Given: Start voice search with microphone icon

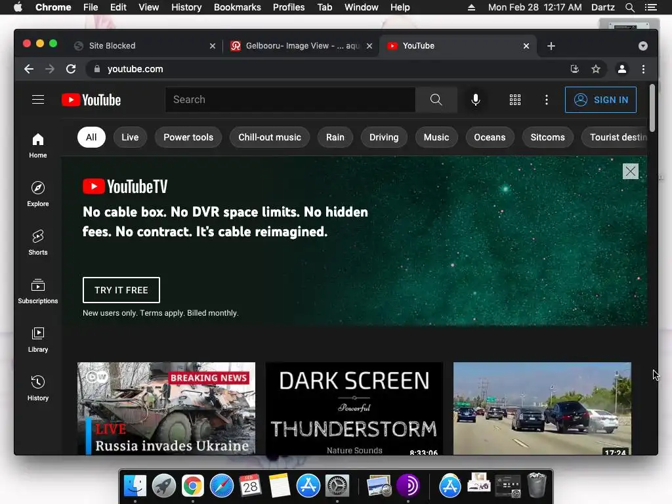Looking at the screenshot, I should (x=475, y=100).
